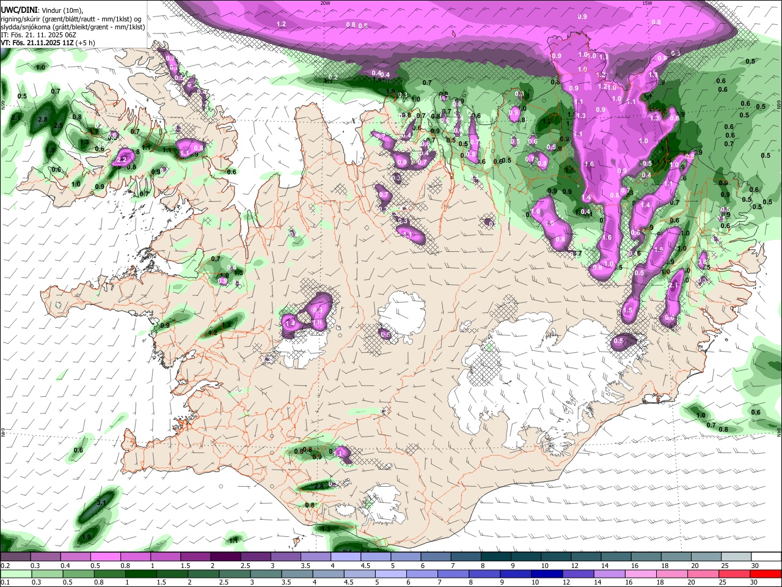This screenshot has height=587, width=782.
Task: Click the 'IT: Fös. 21. 11. 2025 06Z' line
Action: [38, 35]
